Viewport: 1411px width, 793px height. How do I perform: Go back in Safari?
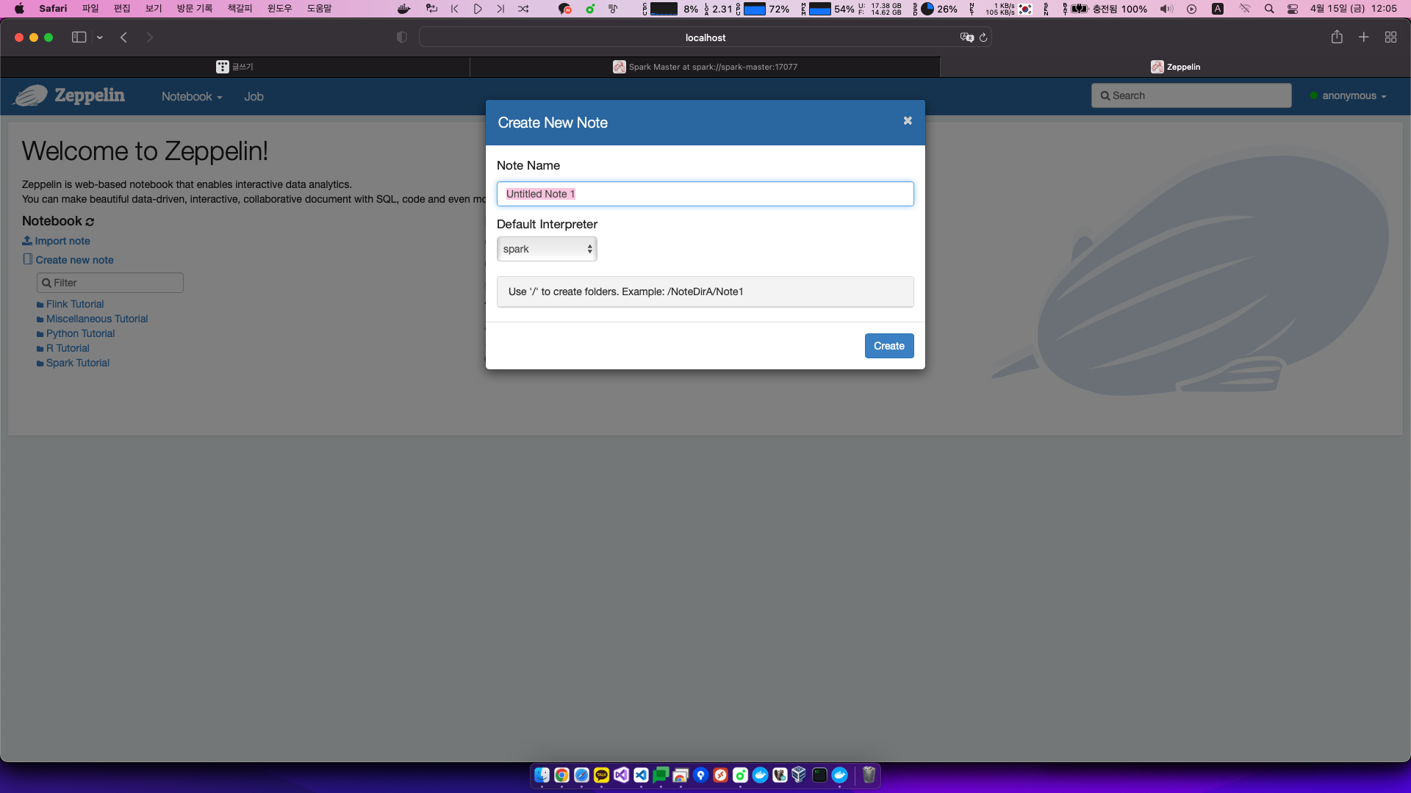(x=123, y=37)
